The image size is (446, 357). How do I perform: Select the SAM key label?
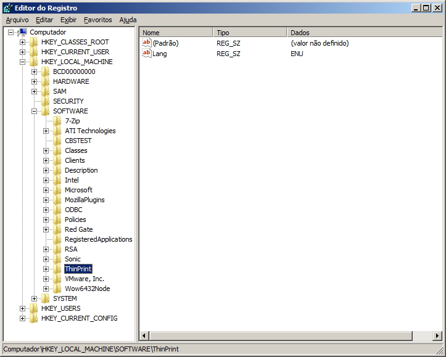click(x=60, y=91)
